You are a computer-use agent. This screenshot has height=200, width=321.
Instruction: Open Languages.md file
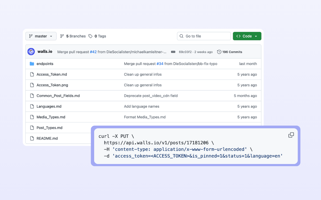tap(49, 106)
